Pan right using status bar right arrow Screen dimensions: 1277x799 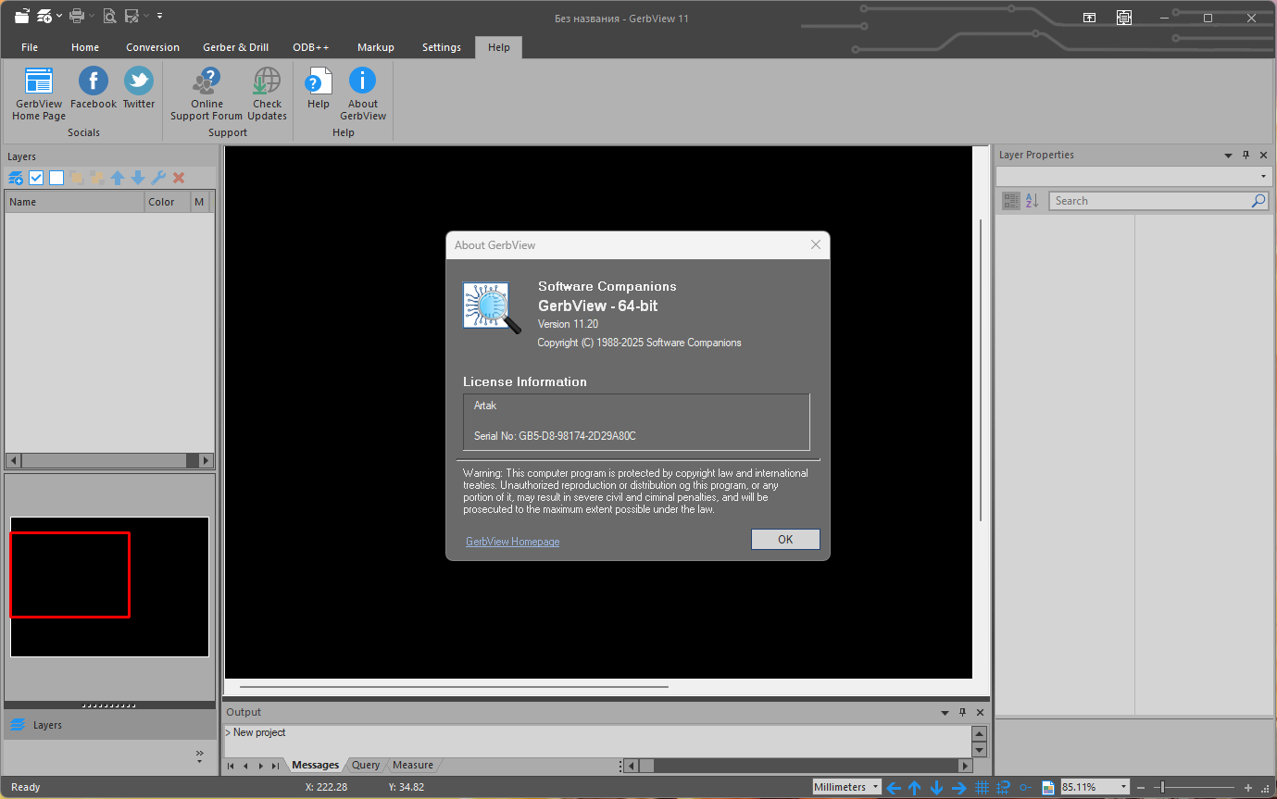(959, 788)
